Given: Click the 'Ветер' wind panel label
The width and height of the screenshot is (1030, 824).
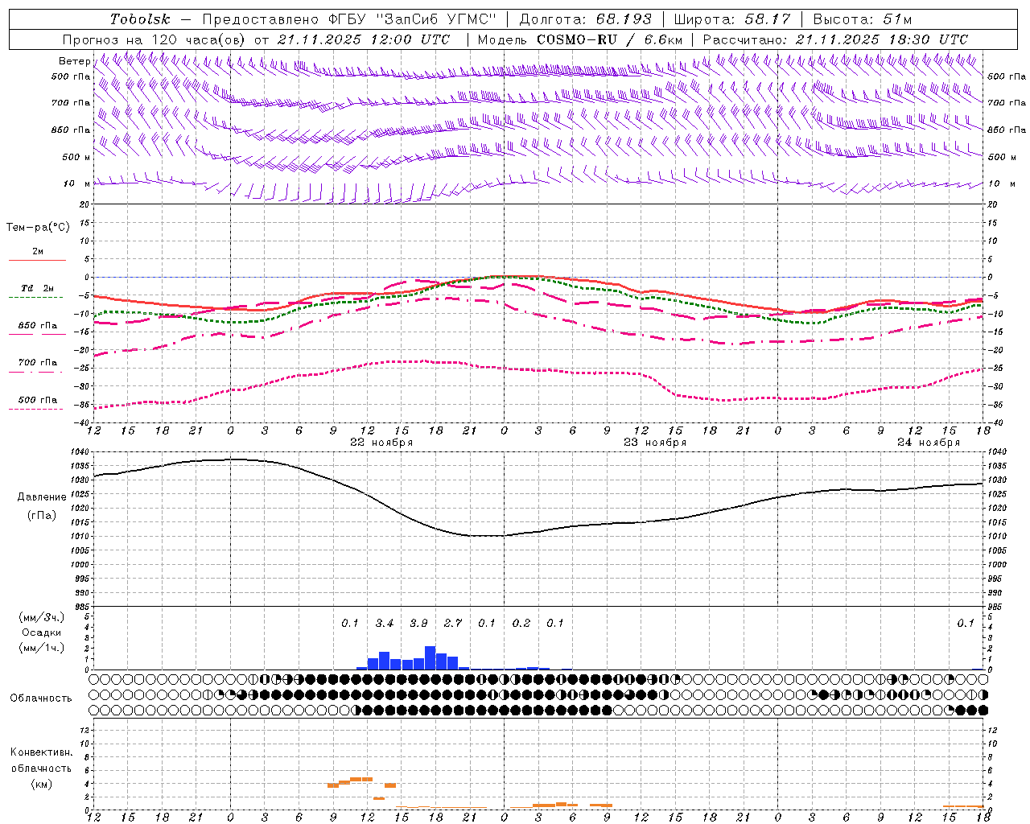Looking at the screenshot, I should [74, 61].
